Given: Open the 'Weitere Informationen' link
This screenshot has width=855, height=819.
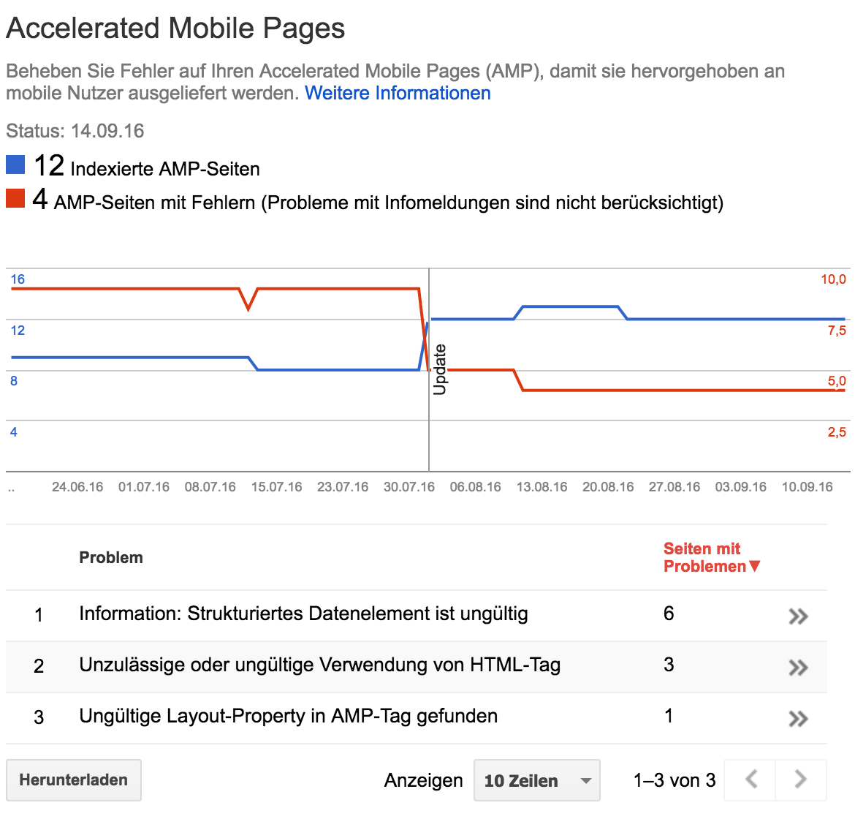Looking at the screenshot, I should coord(398,94).
